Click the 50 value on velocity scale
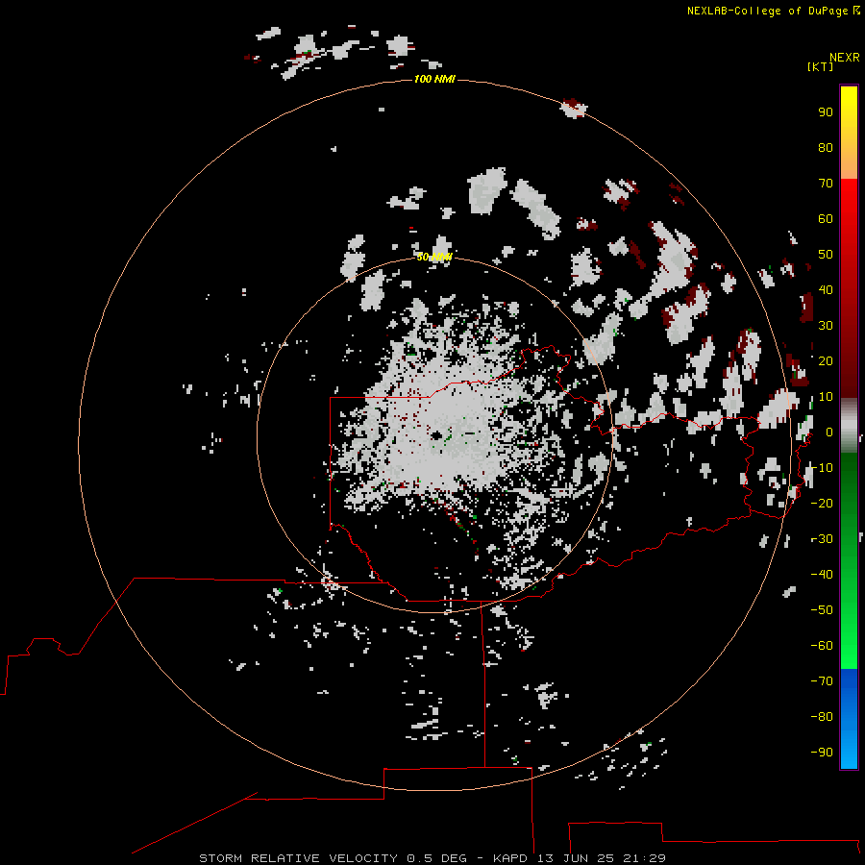865x865 pixels. point(826,255)
